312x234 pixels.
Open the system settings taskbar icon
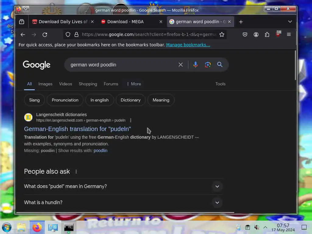(53, 227)
